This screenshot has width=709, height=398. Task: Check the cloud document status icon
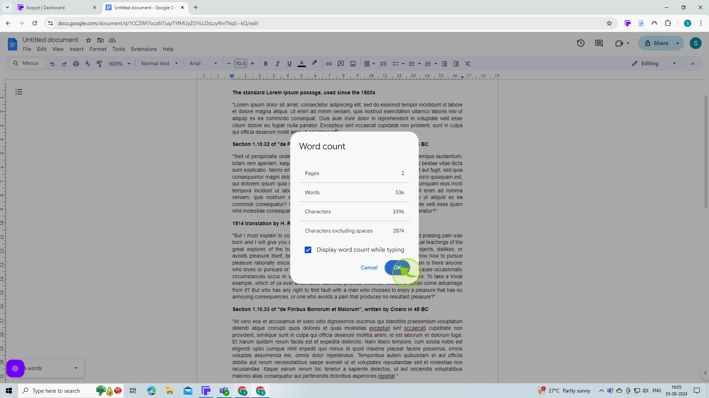112,40
